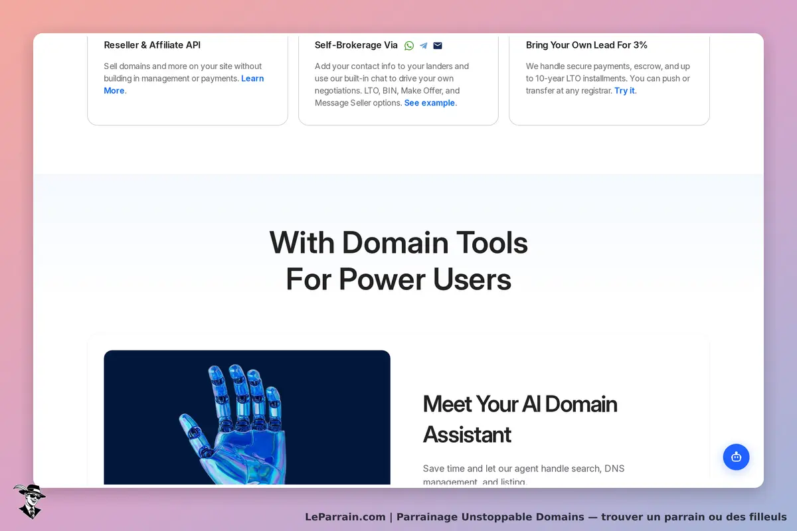Click the 'Sell domains and more on your site' text

[x=183, y=78]
